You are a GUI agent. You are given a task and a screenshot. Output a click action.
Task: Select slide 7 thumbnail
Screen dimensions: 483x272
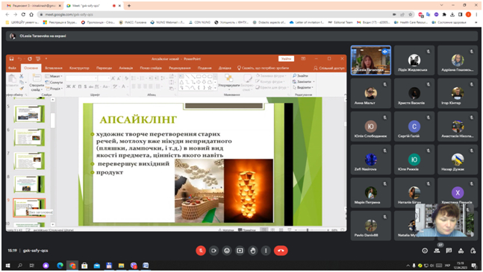click(30, 160)
